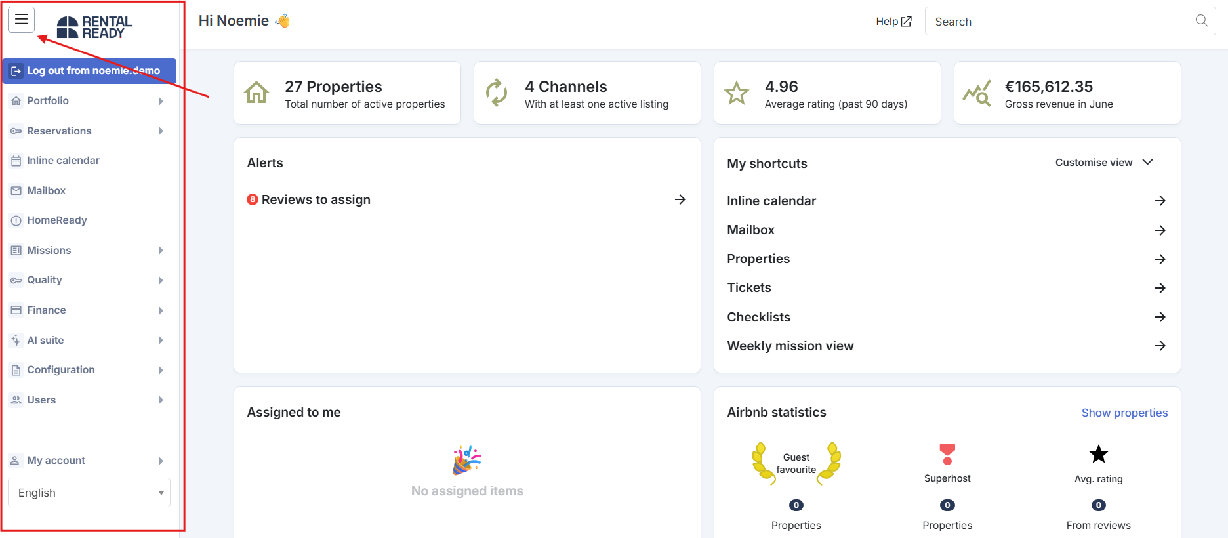Click the My account person icon
This screenshot has height=538, width=1228.
(x=15, y=461)
